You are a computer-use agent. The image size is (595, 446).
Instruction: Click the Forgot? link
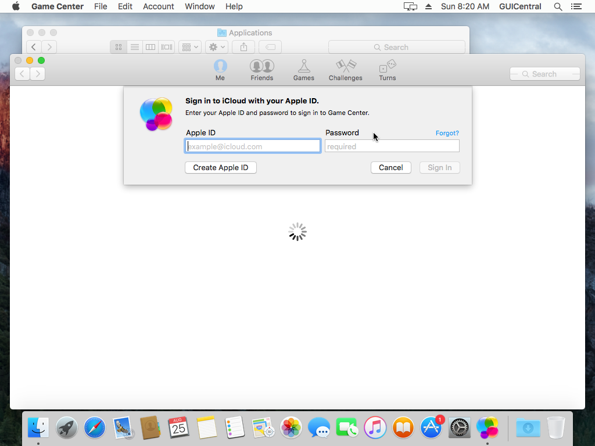[447, 133]
